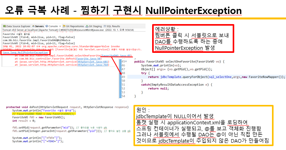This screenshot has width=286, height=150.
Task: Click the 'return null;' code line
Action: [x=158, y=88]
